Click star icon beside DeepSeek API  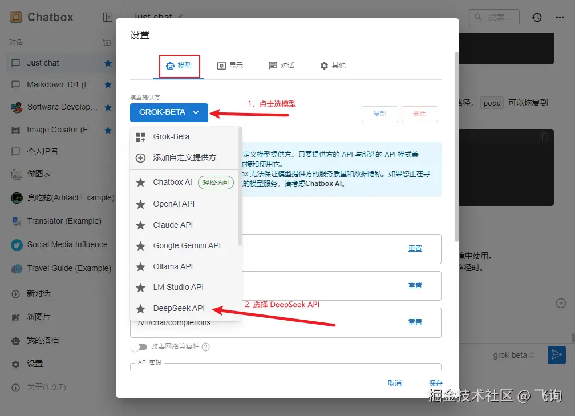[x=140, y=309]
